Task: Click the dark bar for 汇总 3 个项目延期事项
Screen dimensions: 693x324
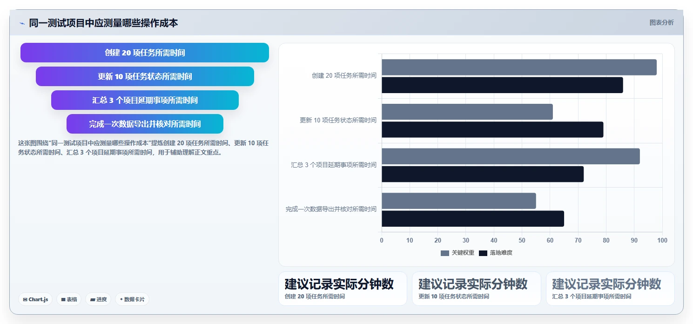Action: (483, 174)
